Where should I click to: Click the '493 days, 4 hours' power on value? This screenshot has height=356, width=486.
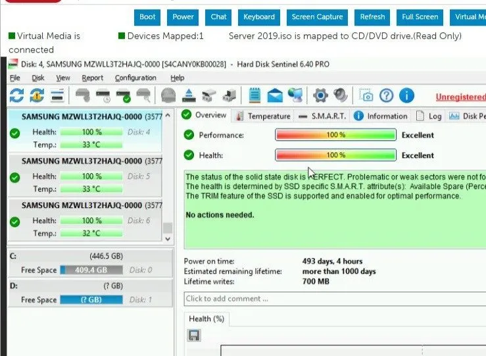point(332,261)
